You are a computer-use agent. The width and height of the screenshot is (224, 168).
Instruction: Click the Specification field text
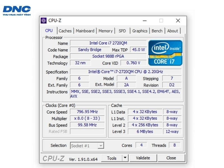click(x=126, y=72)
